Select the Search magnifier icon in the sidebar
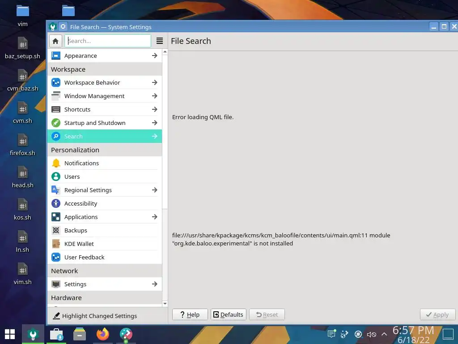This screenshot has height=344, width=458. (56, 136)
